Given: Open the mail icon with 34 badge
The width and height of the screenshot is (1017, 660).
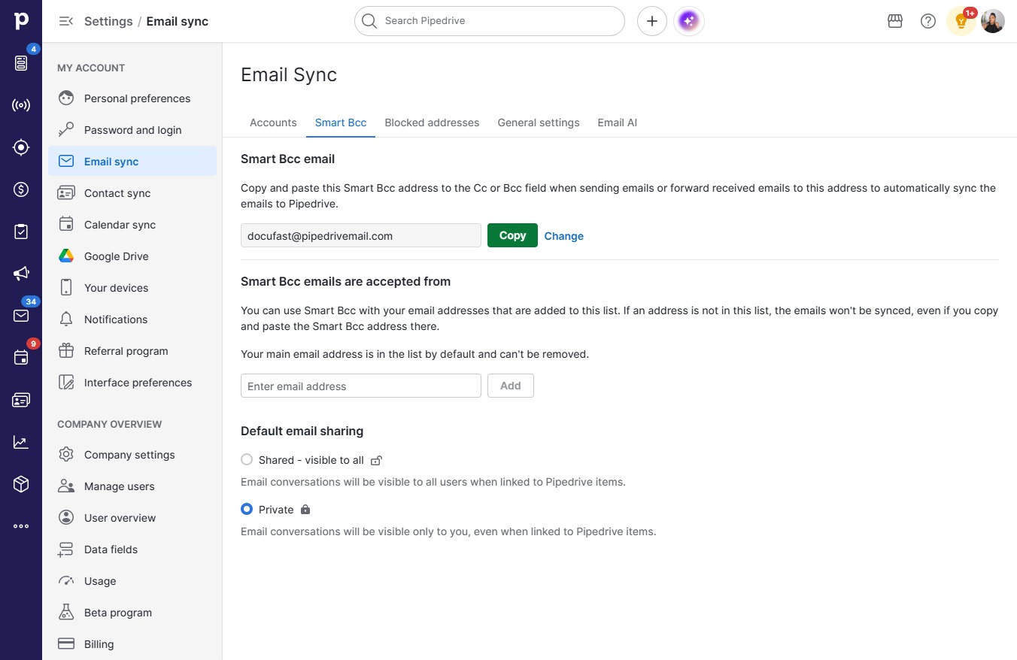Looking at the screenshot, I should 21,316.
